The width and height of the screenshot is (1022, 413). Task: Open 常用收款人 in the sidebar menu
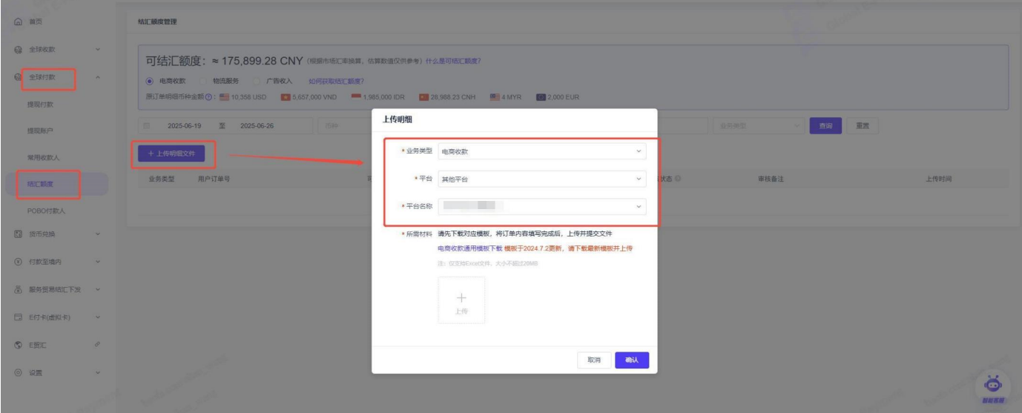[43, 157]
